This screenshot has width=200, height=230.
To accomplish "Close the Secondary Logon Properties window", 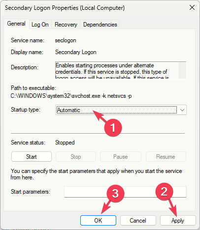I will pos(192,7).
